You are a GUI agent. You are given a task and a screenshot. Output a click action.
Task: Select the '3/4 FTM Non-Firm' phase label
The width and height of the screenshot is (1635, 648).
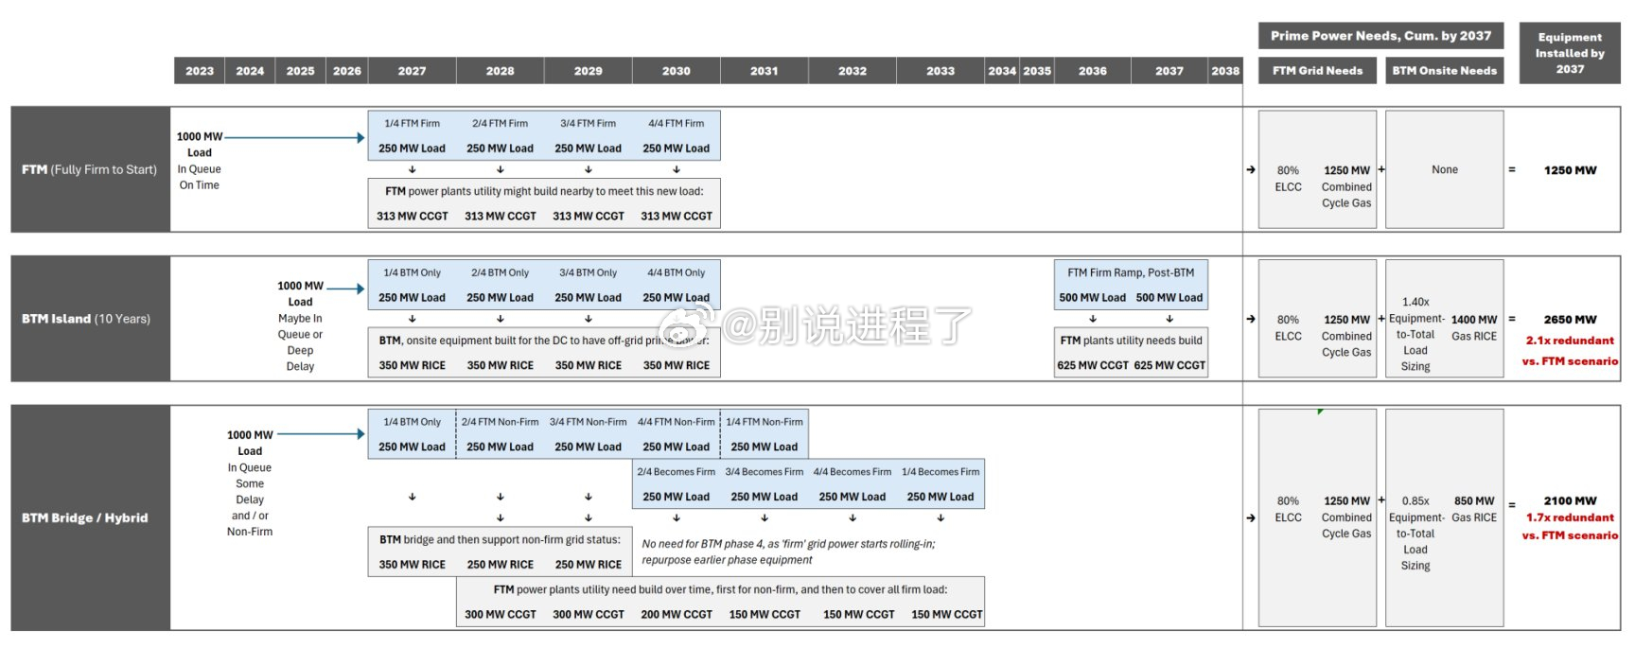[x=588, y=422]
